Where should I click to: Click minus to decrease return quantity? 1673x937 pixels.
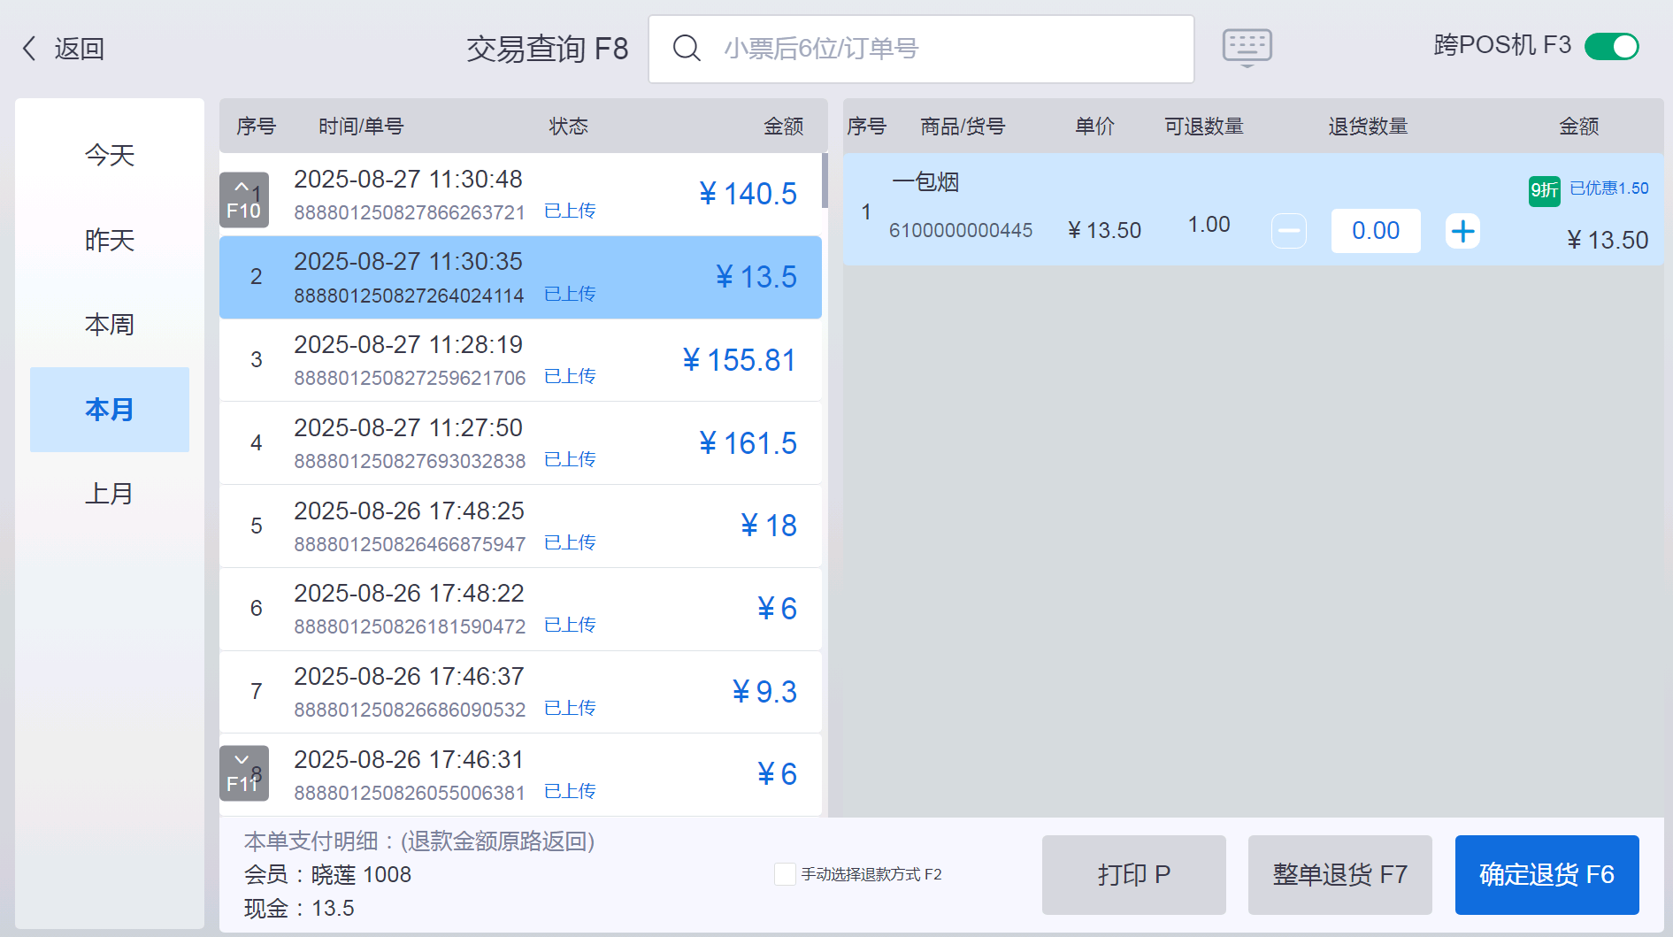[x=1289, y=232]
